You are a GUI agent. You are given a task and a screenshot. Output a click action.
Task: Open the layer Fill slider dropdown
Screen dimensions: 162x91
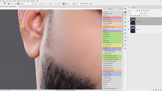(x=148, y=16)
